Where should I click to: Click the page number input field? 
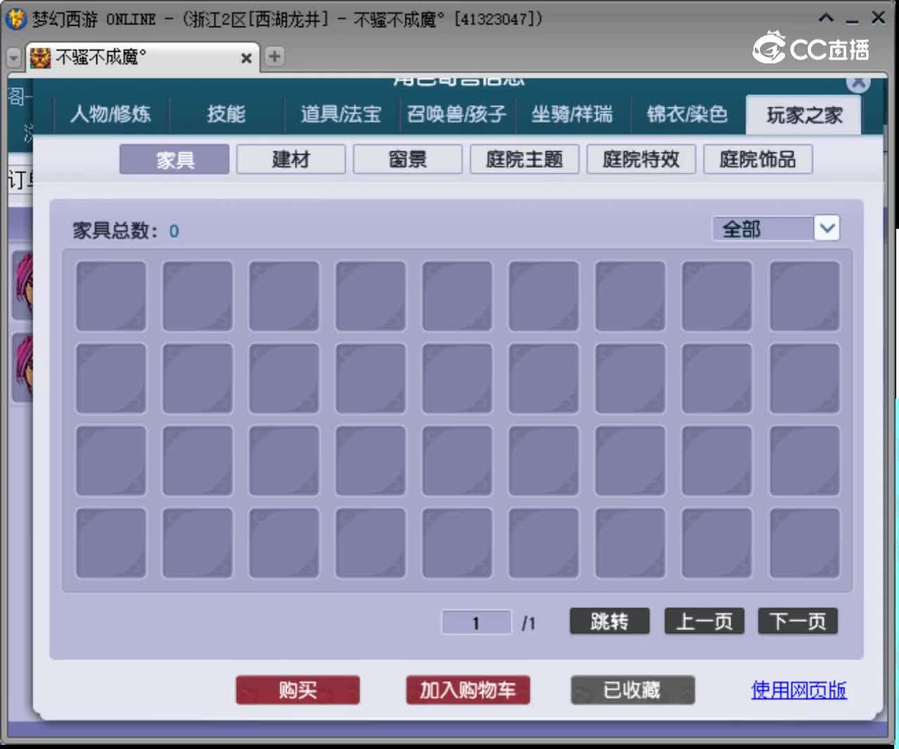tap(476, 623)
